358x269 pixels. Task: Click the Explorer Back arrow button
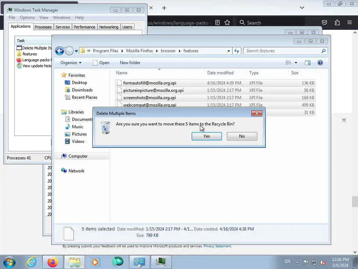coord(59,51)
